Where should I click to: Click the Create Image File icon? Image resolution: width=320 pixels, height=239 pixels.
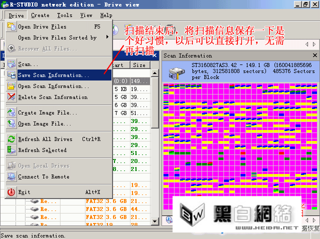click(x=11, y=113)
